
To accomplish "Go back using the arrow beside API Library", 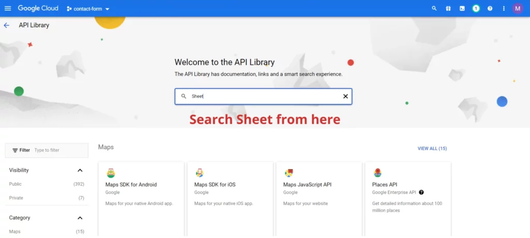I will click(x=6, y=25).
